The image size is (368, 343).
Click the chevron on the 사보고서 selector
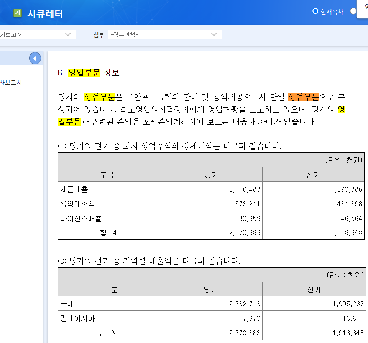pyautogui.click(x=69, y=34)
